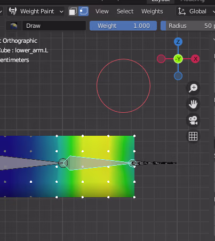The height and width of the screenshot is (241, 215).
Task: Click the zoom view magnifier icon
Action: coord(193,88)
